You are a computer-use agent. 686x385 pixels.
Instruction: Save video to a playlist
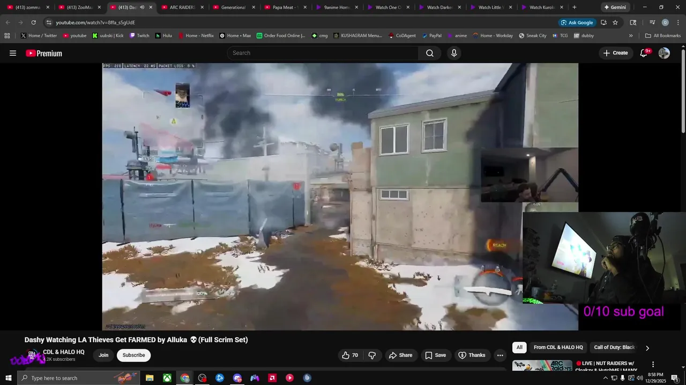(x=435, y=355)
